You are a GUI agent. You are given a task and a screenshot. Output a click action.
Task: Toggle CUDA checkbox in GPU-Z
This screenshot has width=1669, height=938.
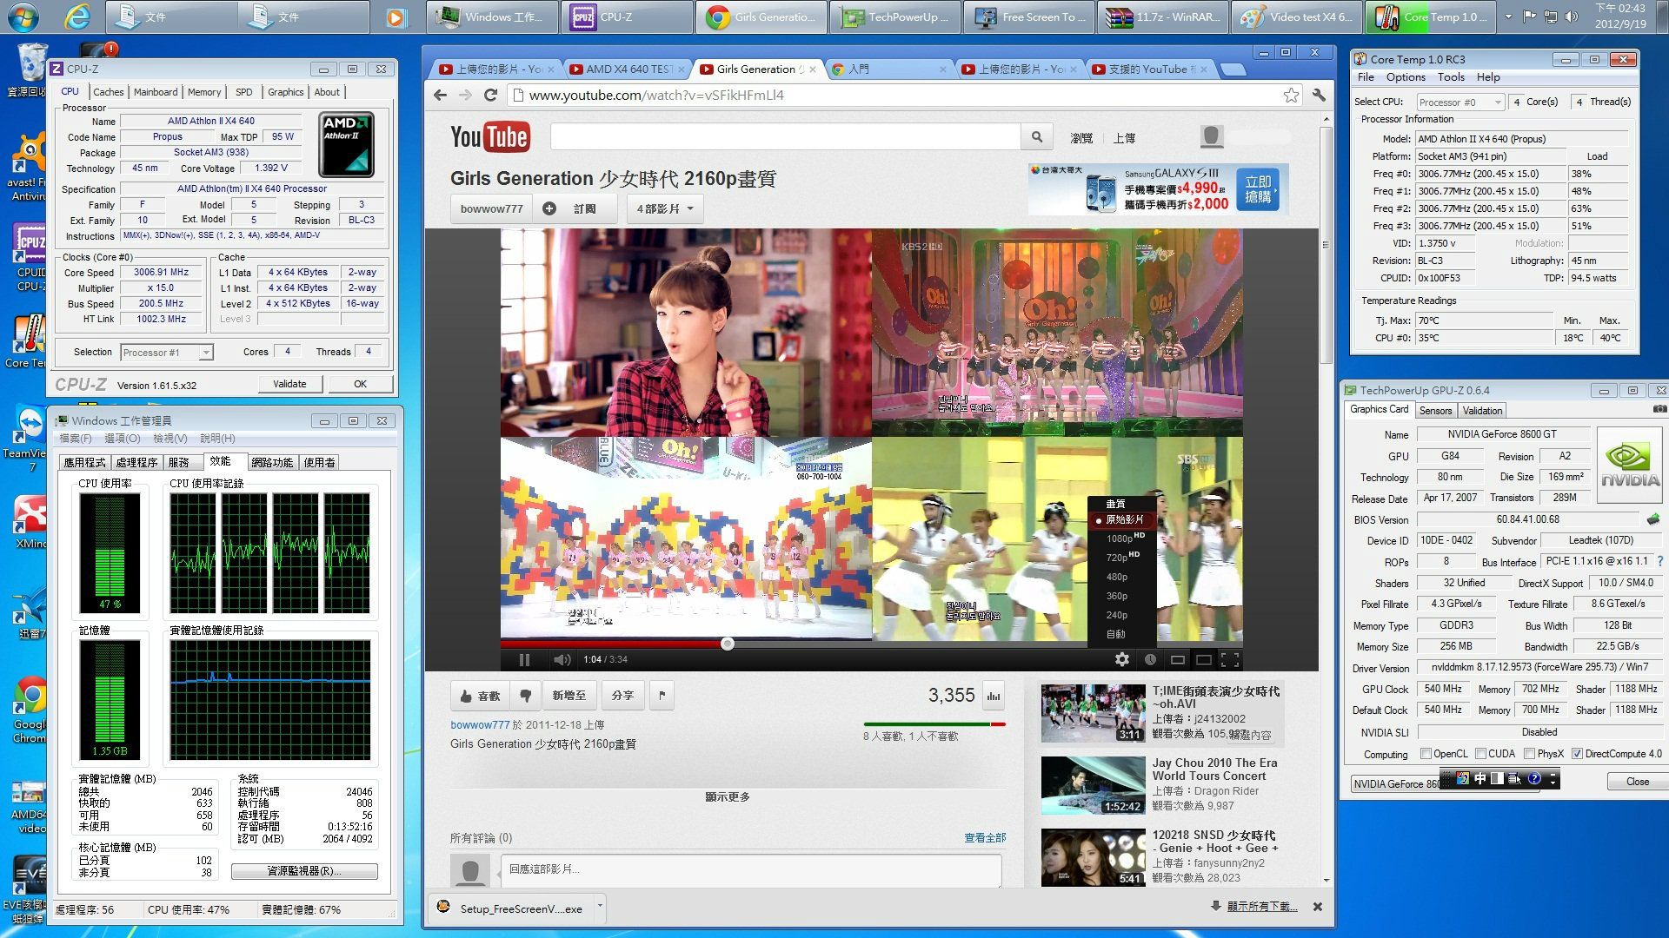click(x=1479, y=753)
